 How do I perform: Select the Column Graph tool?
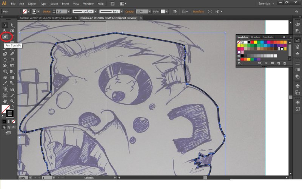12,89
